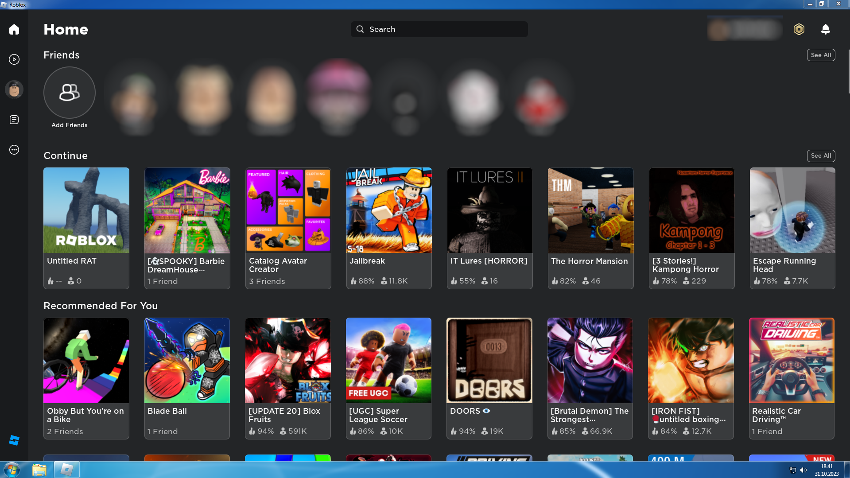Image resolution: width=850 pixels, height=478 pixels.
Task: Open Obby But You're on a Bike thumbnail
Action: (x=86, y=361)
